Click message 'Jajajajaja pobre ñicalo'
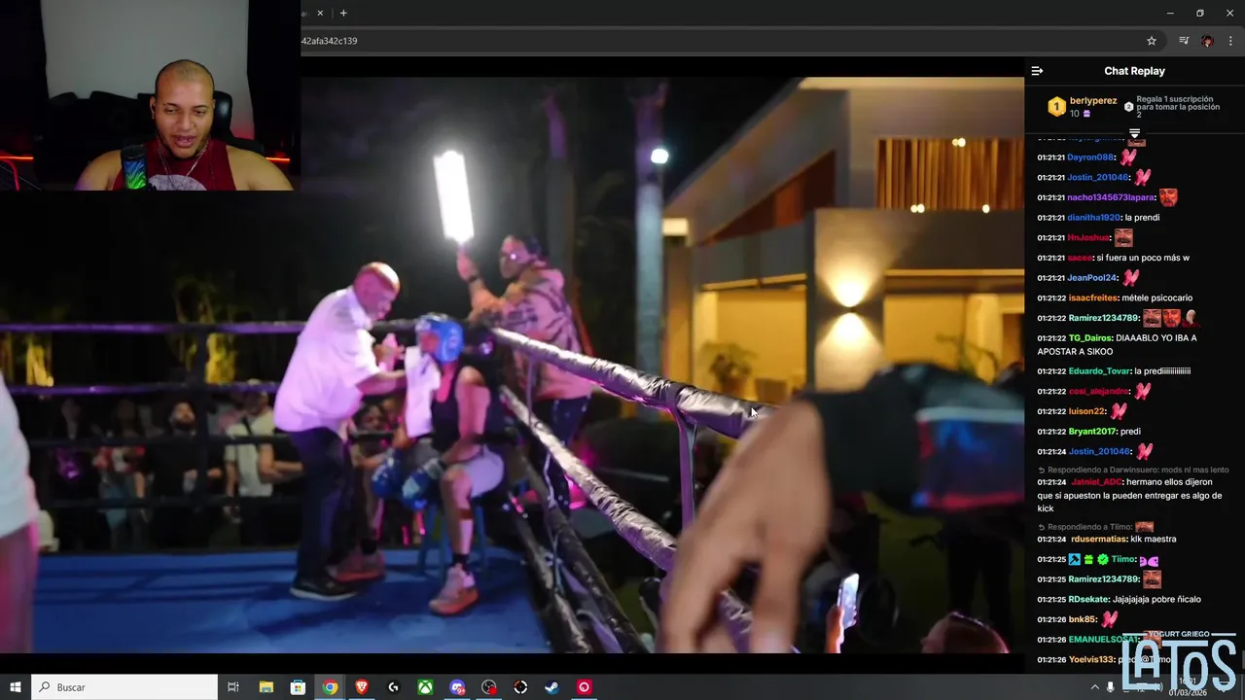The width and height of the screenshot is (1245, 700). click(1157, 600)
